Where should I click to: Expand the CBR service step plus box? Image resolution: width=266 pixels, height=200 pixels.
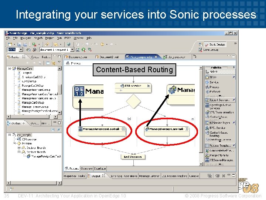149,86
